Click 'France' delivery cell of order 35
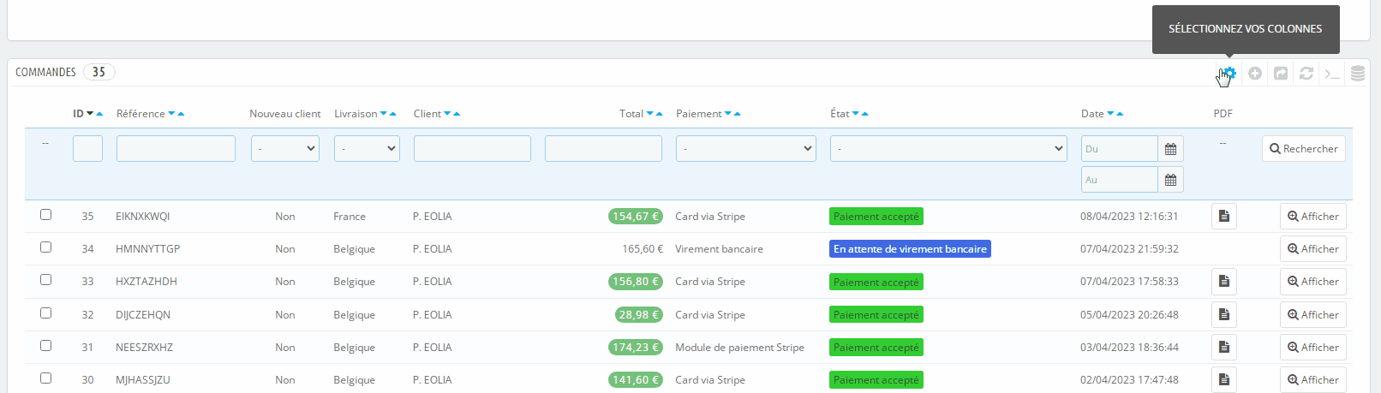The height and width of the screenshot is (393, 1381). tap(350, 217)
